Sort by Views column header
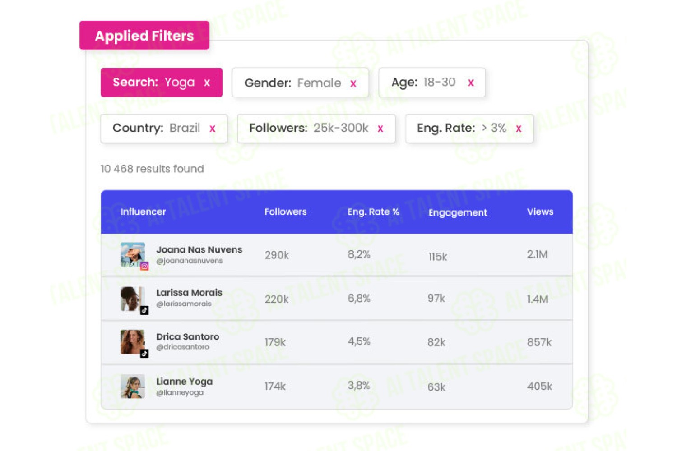Viewport: 677px width, 451px height. 540,212
